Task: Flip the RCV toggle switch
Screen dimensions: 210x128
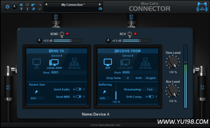Action: click(129, 35)
